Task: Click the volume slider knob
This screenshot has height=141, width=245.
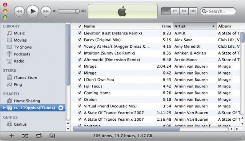Action: [x=77, y=11]
